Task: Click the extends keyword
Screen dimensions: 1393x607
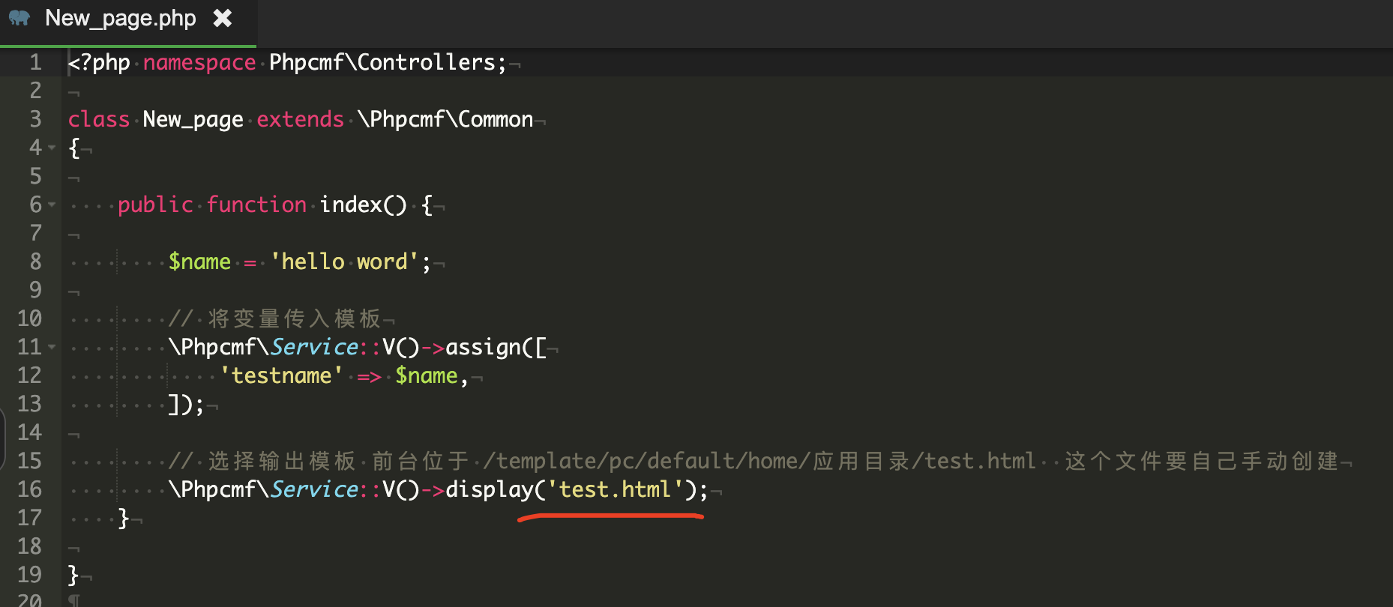Action: coord(300,119)
